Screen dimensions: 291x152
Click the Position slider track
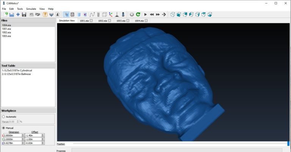click(x=178, y=144)
